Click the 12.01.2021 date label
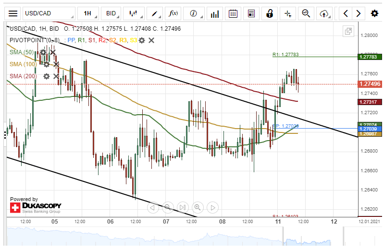Screen dimensions: 384x250 (369, 221)
